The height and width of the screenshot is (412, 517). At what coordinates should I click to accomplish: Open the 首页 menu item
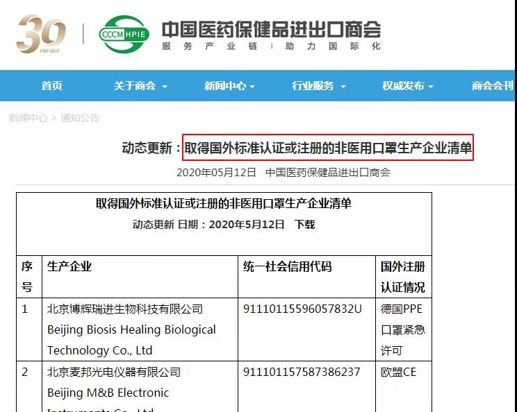pyautogui.click(x=51, y=86)
